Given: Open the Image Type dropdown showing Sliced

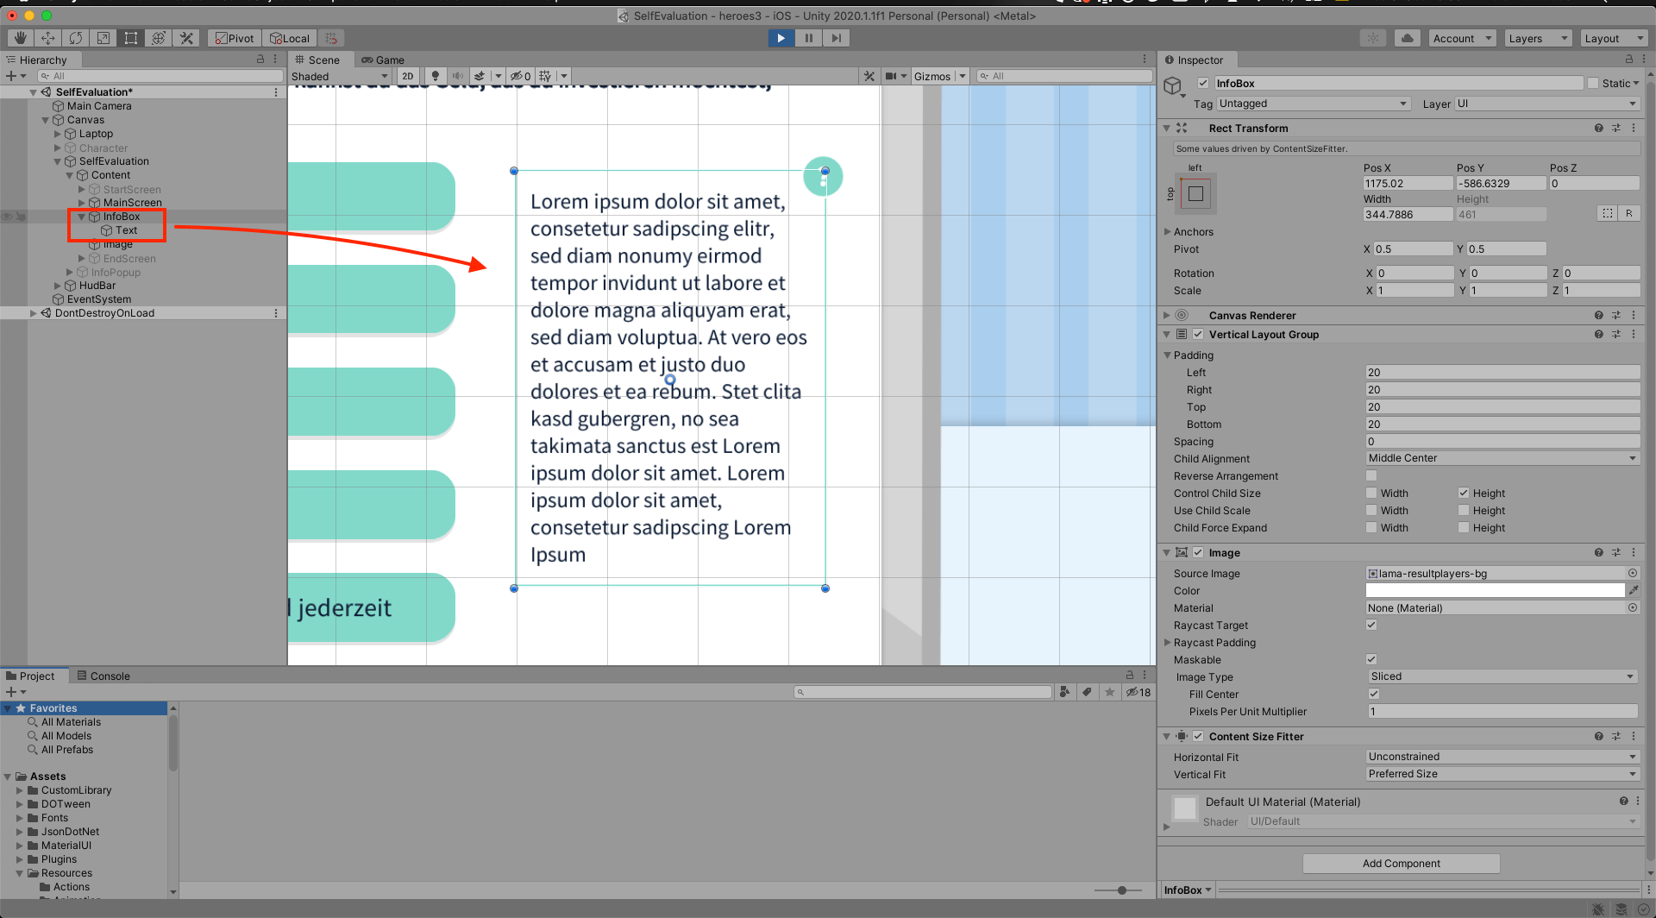Looking at the screenshot, I should [1502, 676].
